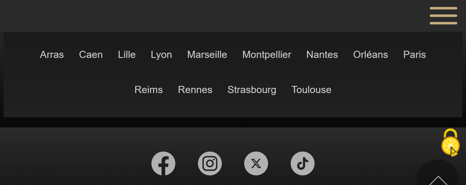Open the Instagram profile icon

coord(210,164)
